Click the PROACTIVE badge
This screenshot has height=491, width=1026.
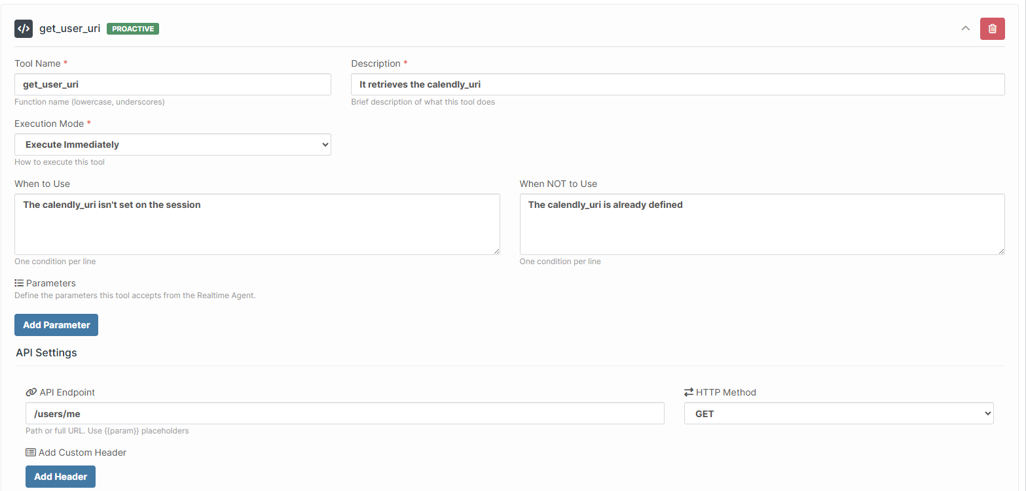[x=133, y=29]
